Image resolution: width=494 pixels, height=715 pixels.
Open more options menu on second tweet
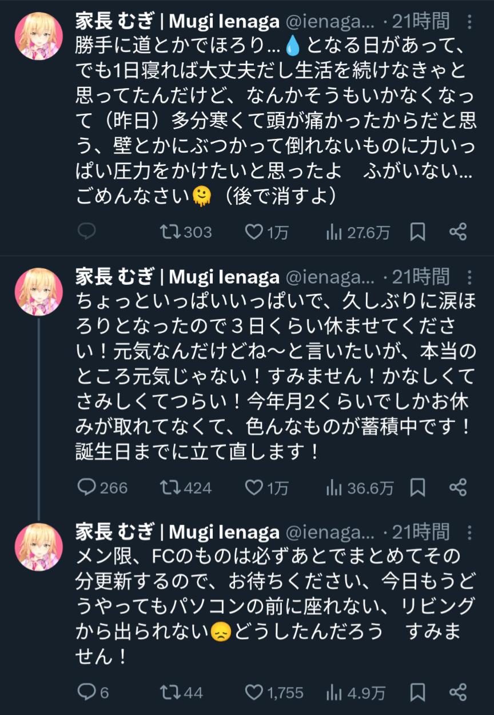click(469, 278)
